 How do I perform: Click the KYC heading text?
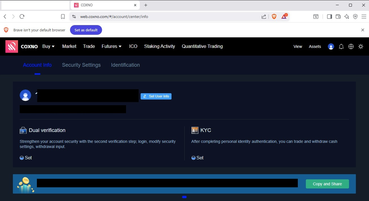pyautogui.click(x=206, y=130)
